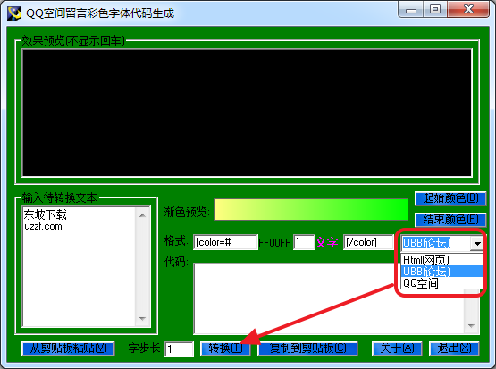Click the FF00FF color code text
This screenshot has width=496, height=369.
[x=274, y=243]
